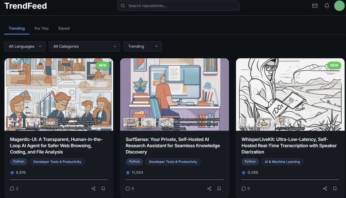The image size is (346, 198).
Task: Expand the All Languages dropdown
Action: (x=25, y=46)
